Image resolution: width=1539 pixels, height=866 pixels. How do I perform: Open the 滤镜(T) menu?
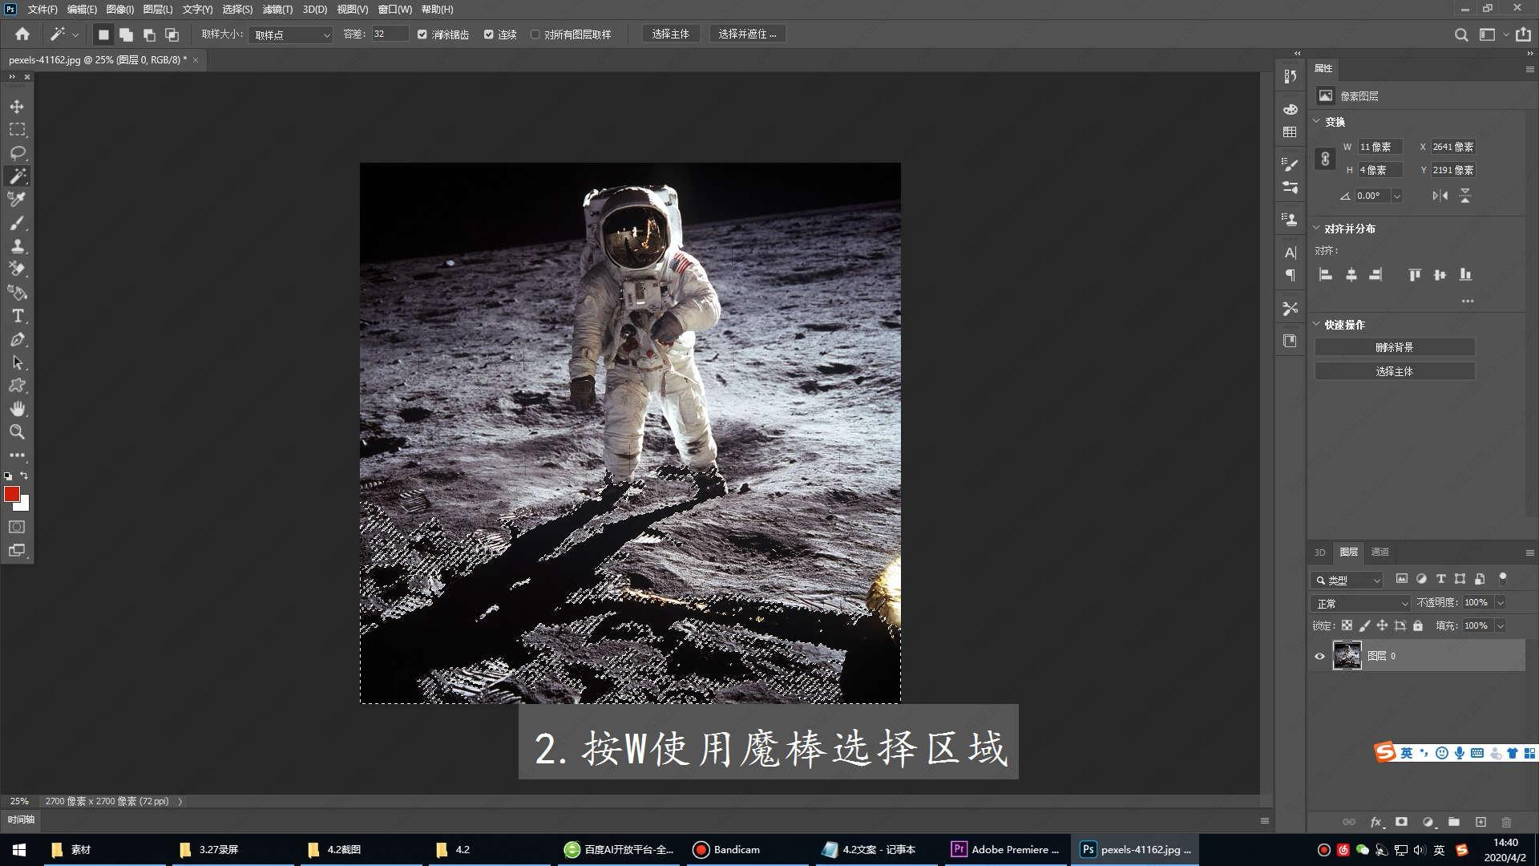(x=277, y=10)
